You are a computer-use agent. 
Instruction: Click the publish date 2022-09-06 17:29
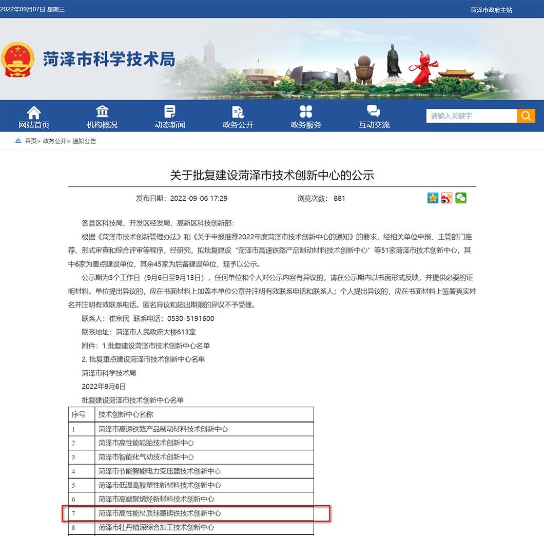[199, 198]
